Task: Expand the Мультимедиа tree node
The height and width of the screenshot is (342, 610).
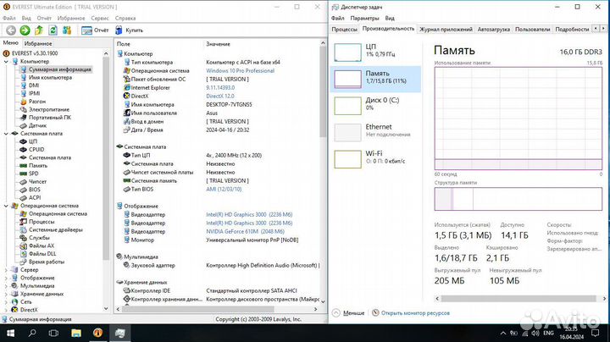Action: pyautogui.click(x=6, y=285)
